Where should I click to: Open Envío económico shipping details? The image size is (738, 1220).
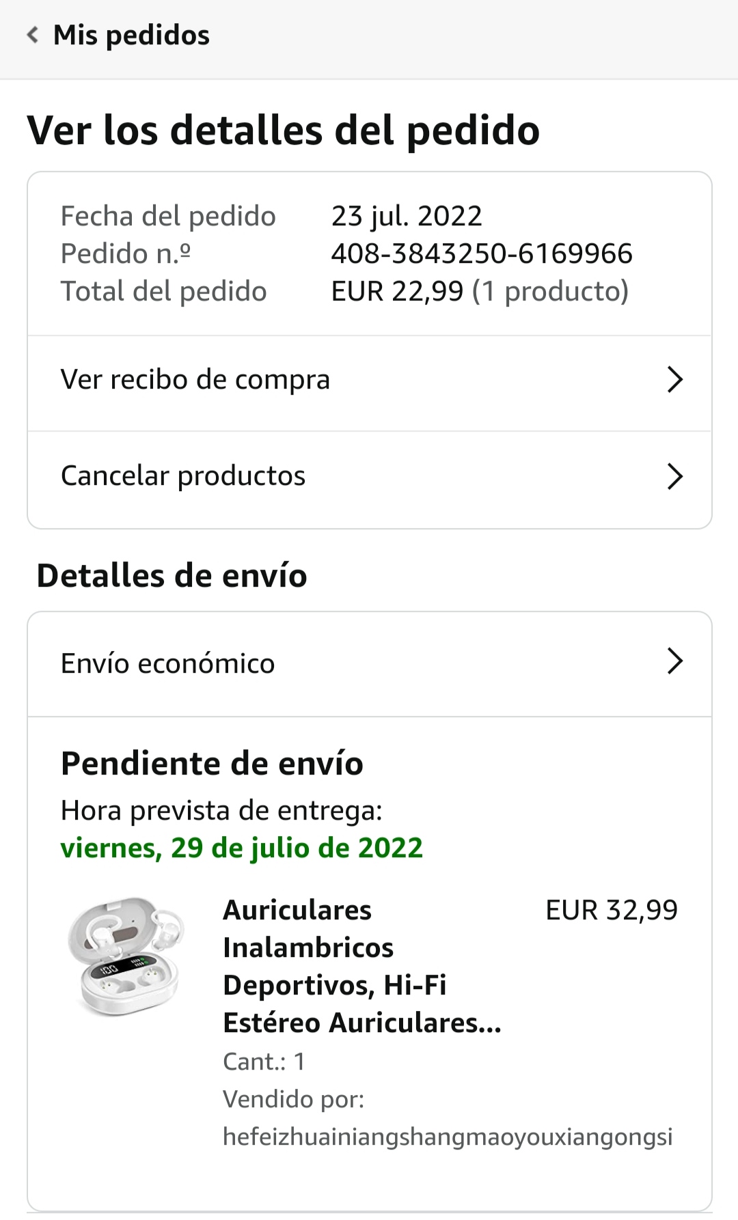click(x=168, y=663)
